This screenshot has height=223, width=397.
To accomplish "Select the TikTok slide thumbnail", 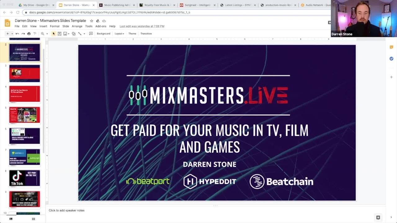I will point(25,178).
